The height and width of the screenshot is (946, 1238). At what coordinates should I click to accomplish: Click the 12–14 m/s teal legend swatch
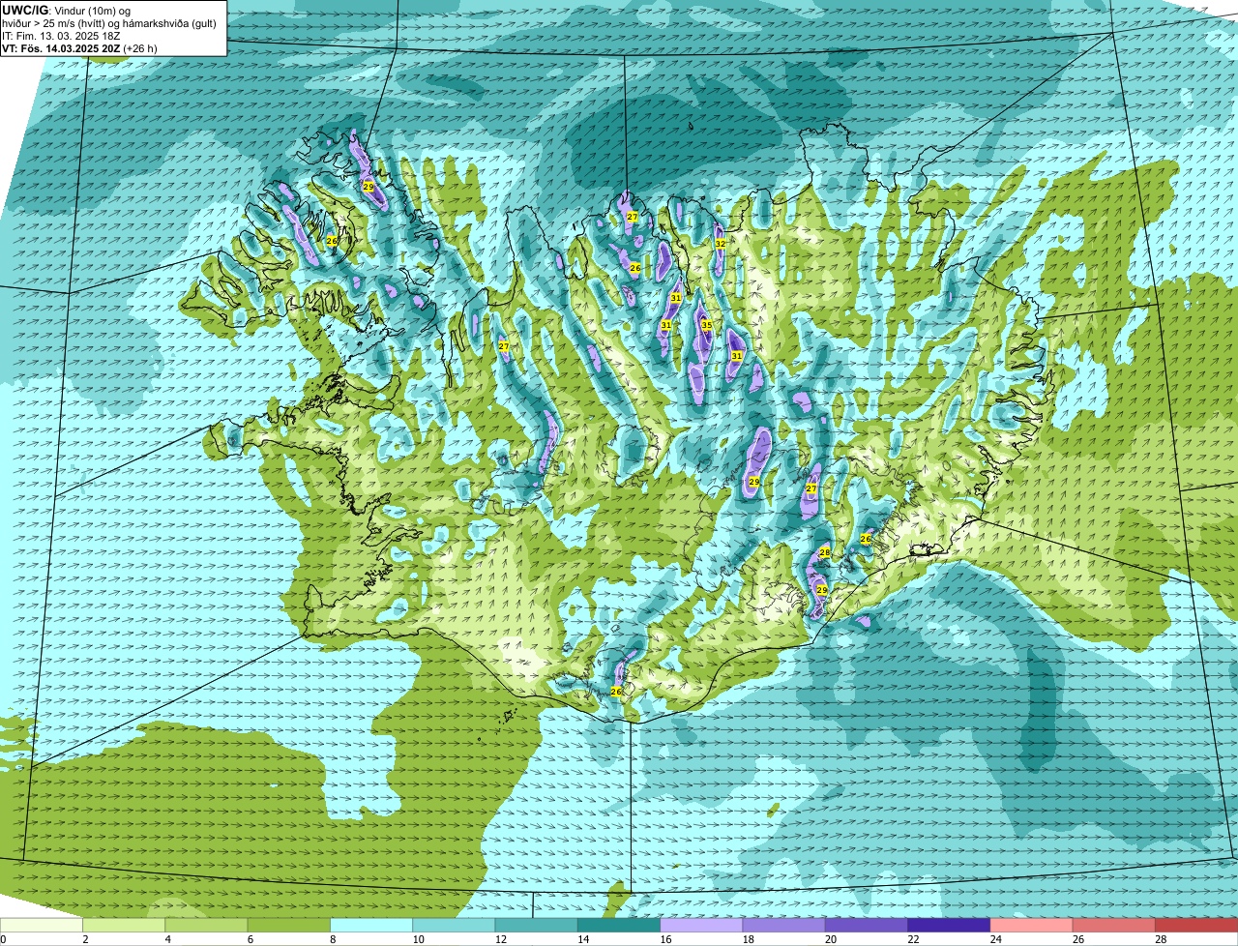tap(537, 925)
